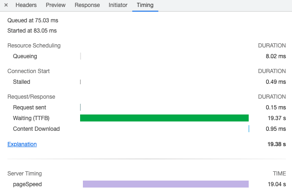
Task: Click the pageSpeed server timing label
Action: (x=27, y=184)
